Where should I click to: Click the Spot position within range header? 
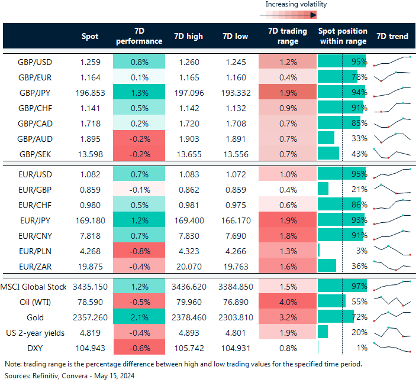[343, 36]
